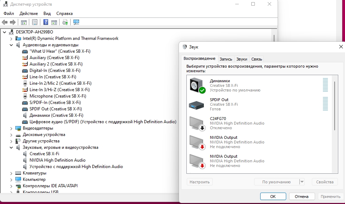The image size is (345, 204).
Task: Click the Применить button
Action: [330, 196]
